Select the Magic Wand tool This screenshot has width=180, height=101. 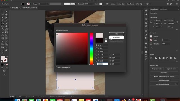coord(3,15)
